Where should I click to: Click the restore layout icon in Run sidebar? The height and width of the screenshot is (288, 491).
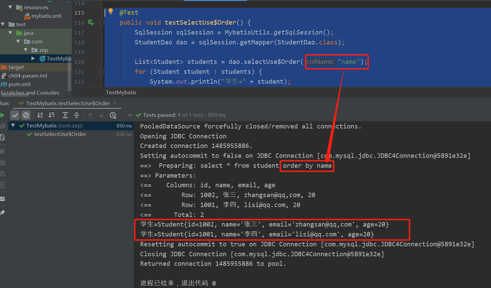coord(2,199)
